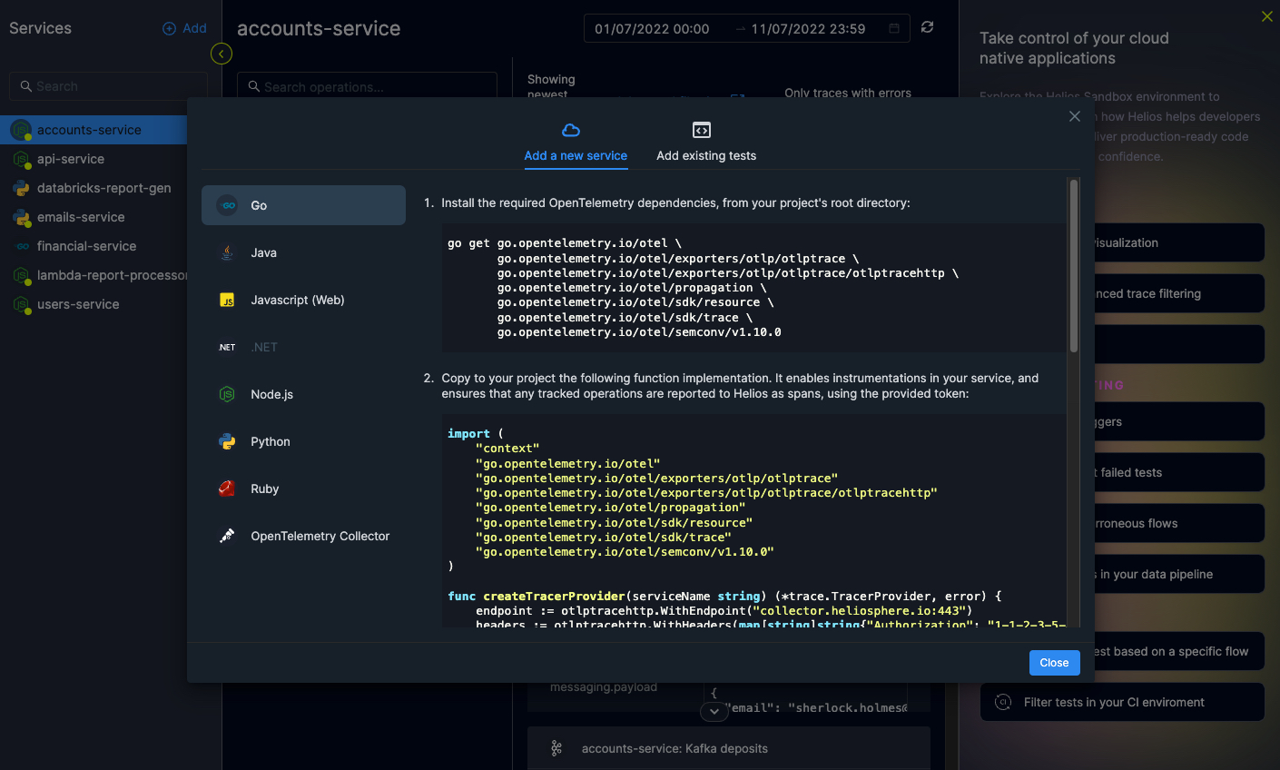This screenshot has height=770, width=1280.
Task: Click the refresh icon near date range
Action: 927,27
